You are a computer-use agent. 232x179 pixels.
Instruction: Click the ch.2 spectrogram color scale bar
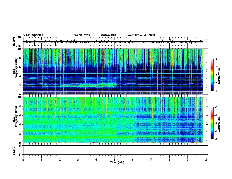212,123
